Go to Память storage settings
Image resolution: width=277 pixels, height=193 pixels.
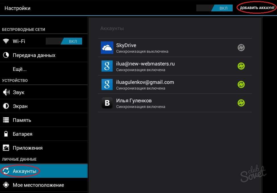click(x=22, y=120)
